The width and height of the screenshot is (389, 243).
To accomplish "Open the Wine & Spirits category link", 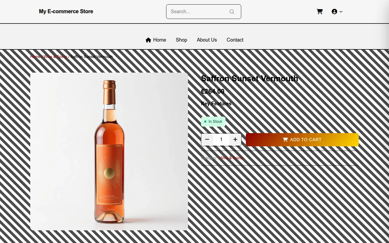I will [231, 158].
